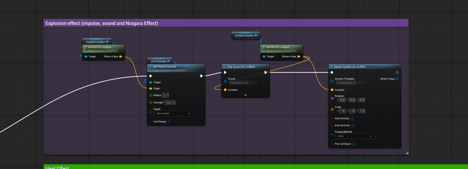Open the Sound asset dropdown
The width and height of the screenshot is (468, 169).
click(239, 83)
